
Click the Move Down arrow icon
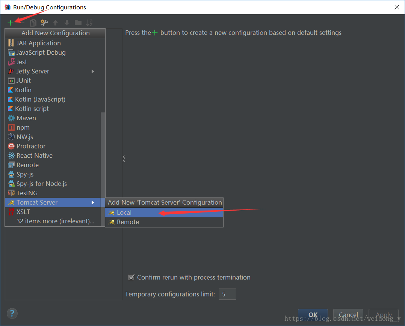[x=66, y=23]
